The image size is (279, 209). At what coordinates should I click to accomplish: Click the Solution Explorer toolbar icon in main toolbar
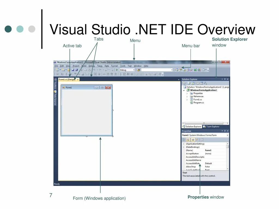pyautogui.click(x=176, y=70)
